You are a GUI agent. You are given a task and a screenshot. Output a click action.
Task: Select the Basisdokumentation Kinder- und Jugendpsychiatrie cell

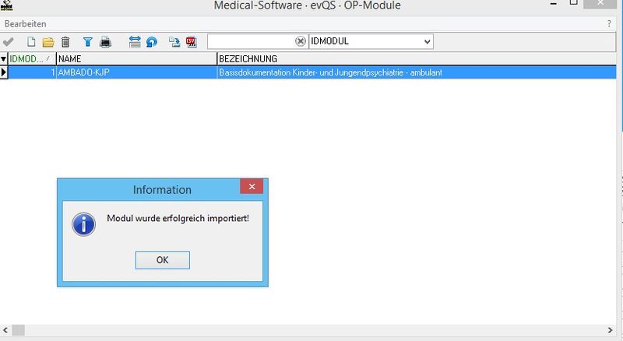pos(417,72)
